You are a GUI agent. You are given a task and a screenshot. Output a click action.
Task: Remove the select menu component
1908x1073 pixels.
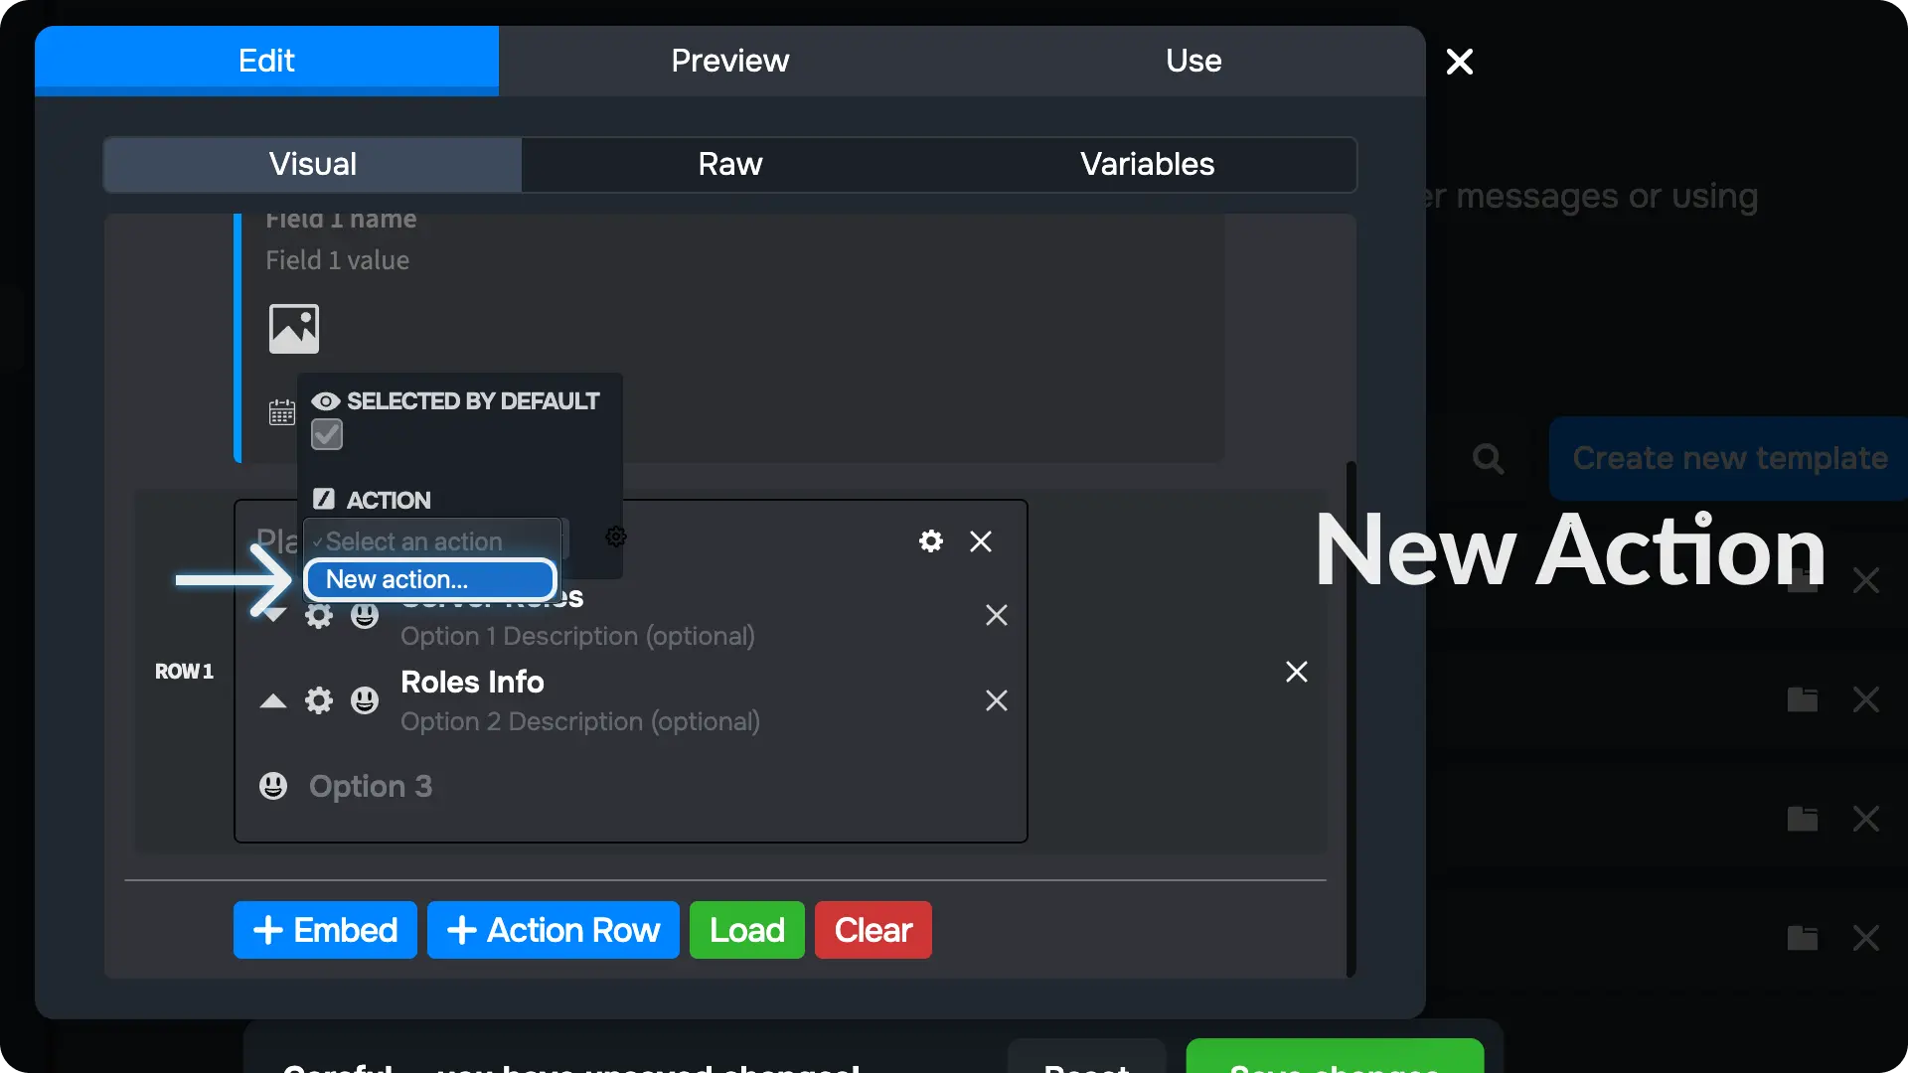pos(981,541)
